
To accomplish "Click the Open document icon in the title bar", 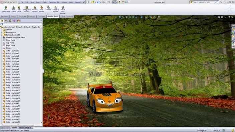I will 93,2.
